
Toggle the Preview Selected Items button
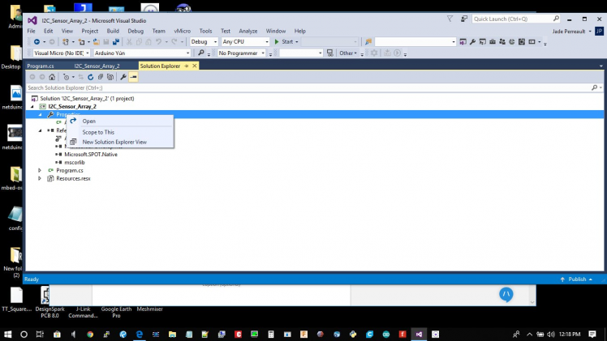pyautogui.click(x=133, y=77)
